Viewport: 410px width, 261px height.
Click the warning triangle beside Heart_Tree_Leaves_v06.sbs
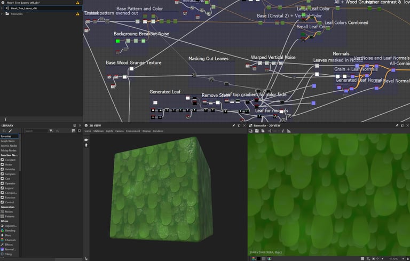pos(77,3)
